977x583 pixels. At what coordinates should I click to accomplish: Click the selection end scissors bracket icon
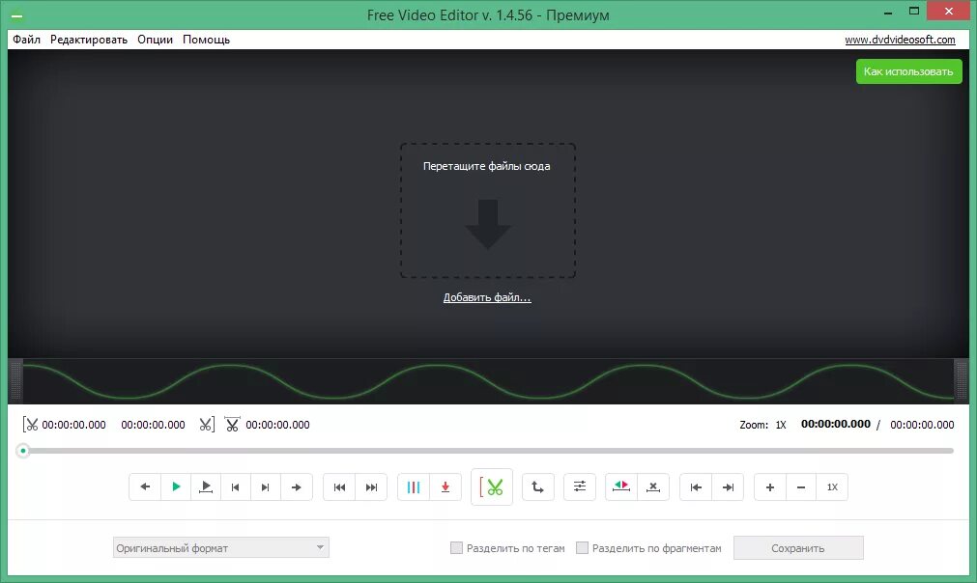(207, 425)
